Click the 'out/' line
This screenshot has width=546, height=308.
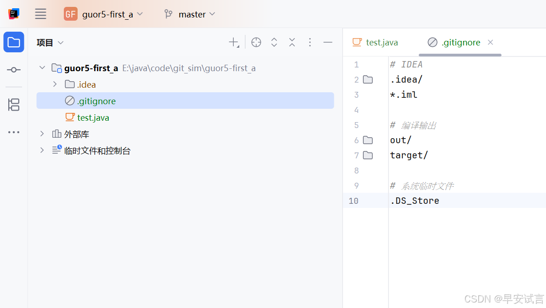click(401, 140)
